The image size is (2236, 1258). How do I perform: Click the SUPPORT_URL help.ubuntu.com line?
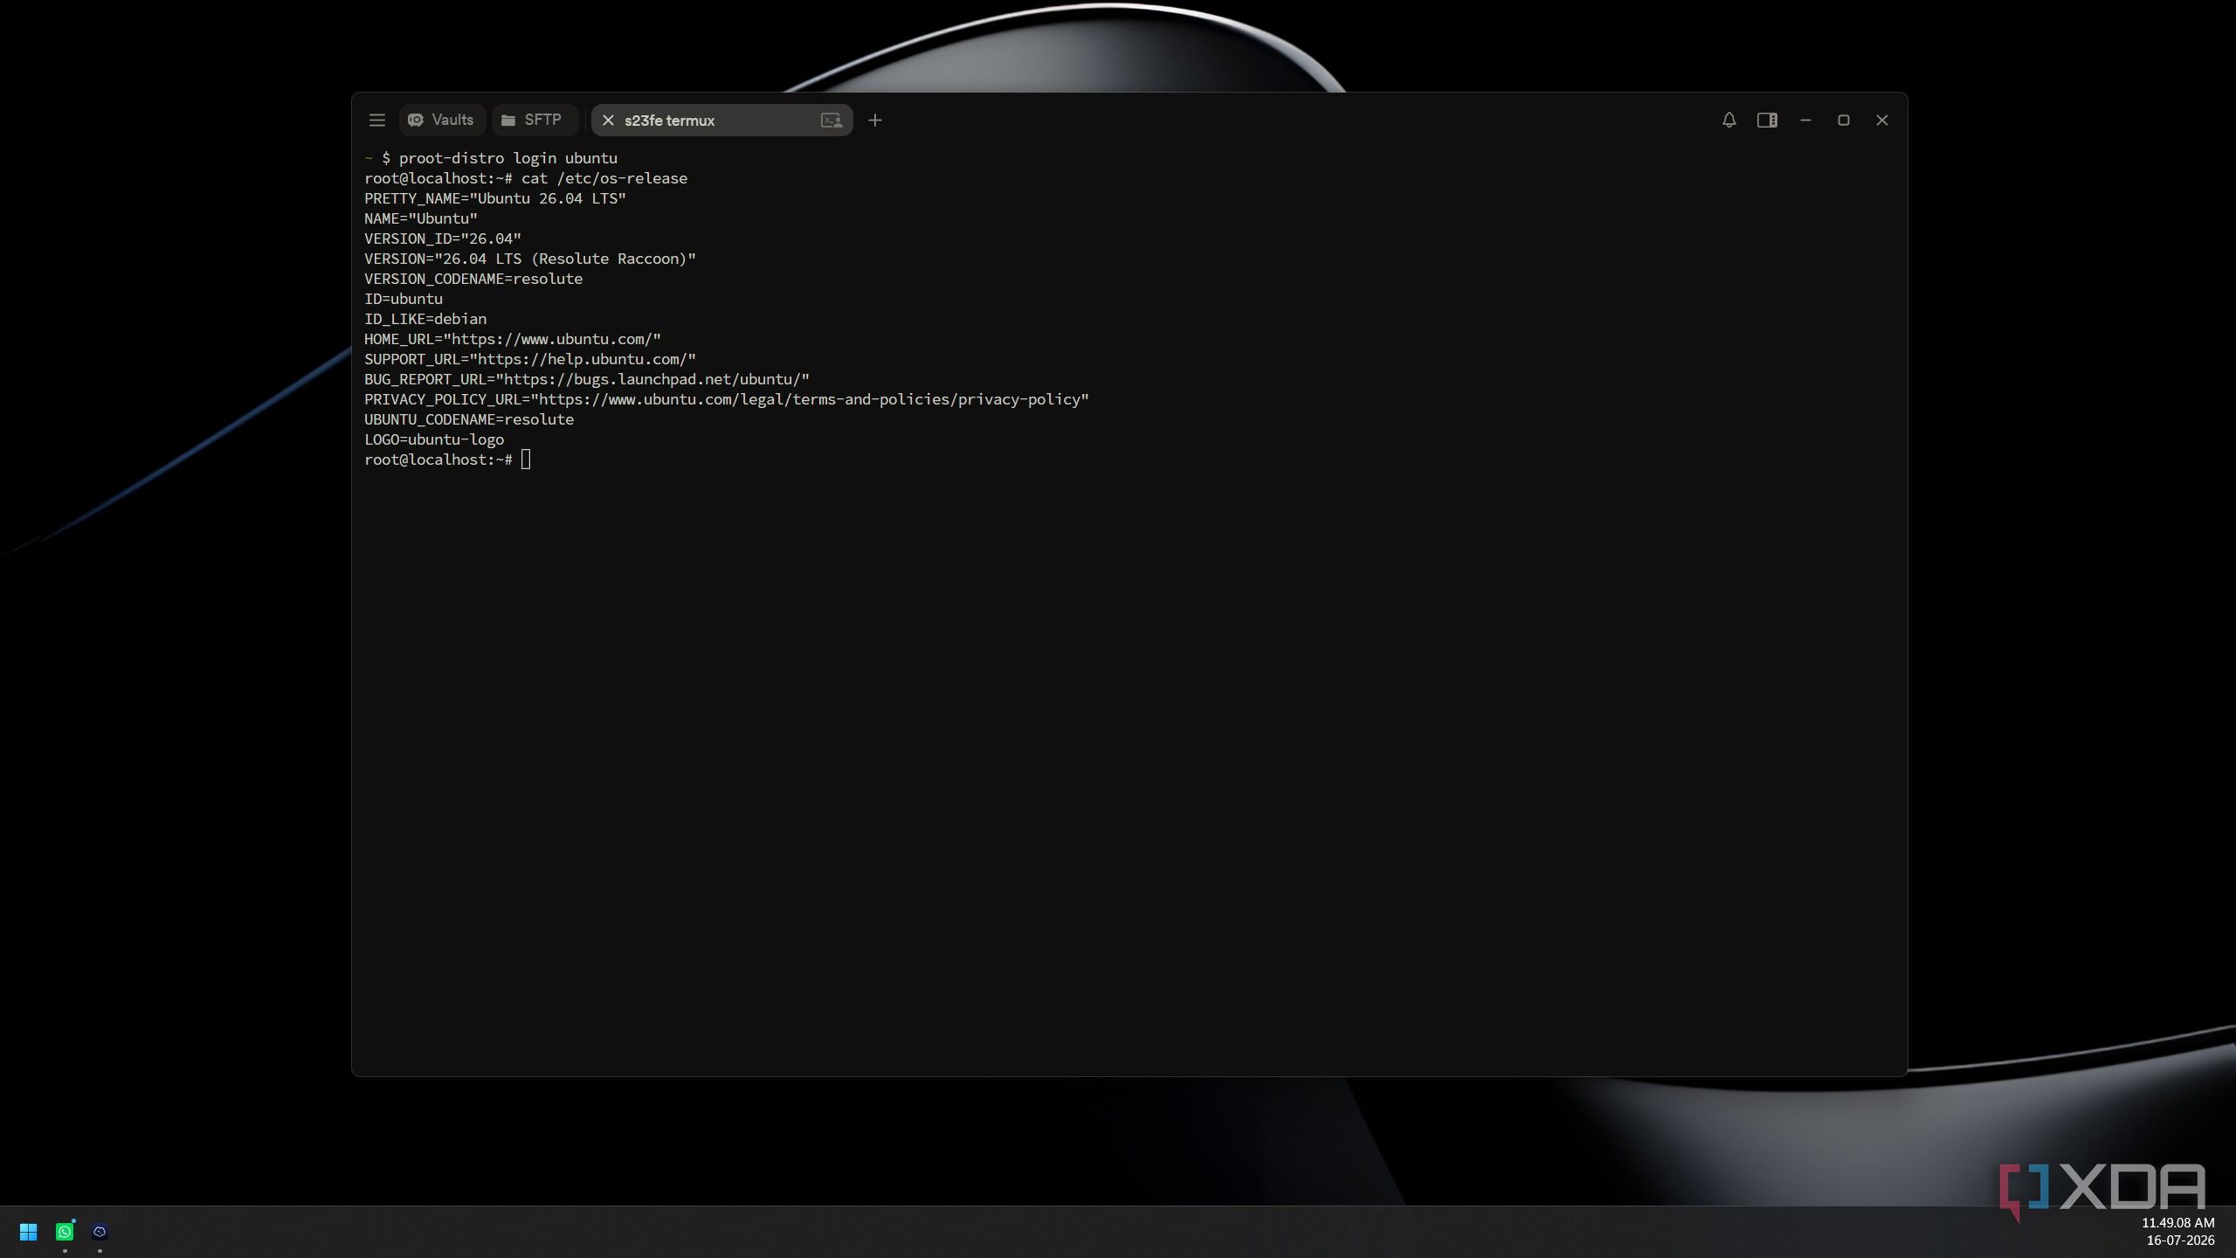click(530, 359)
